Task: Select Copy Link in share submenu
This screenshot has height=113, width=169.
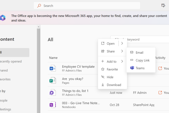Action: pos(143,60)
